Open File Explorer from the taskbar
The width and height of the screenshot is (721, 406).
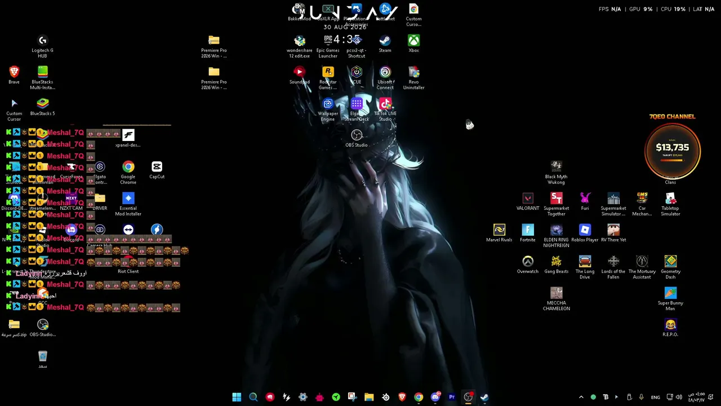[369, 397]
